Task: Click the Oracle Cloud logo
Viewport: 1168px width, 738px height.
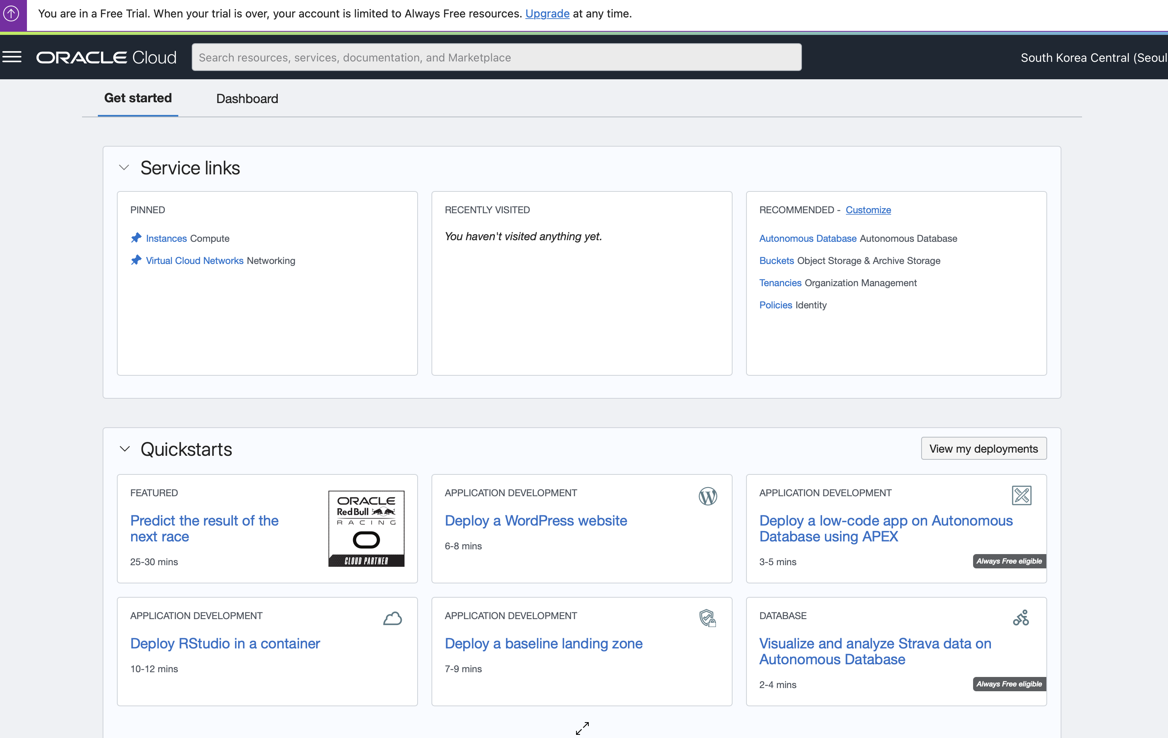Action: click(x=106, y=57)
